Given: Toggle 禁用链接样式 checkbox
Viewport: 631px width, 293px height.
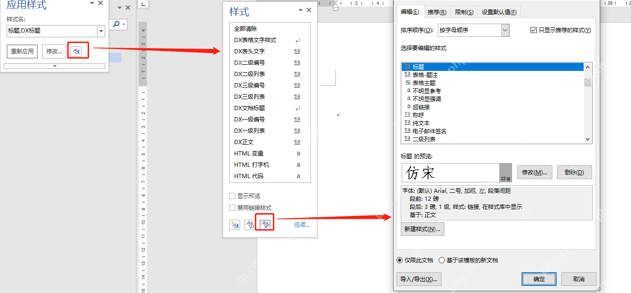Looking at the screenshot, I should point(233,207).
